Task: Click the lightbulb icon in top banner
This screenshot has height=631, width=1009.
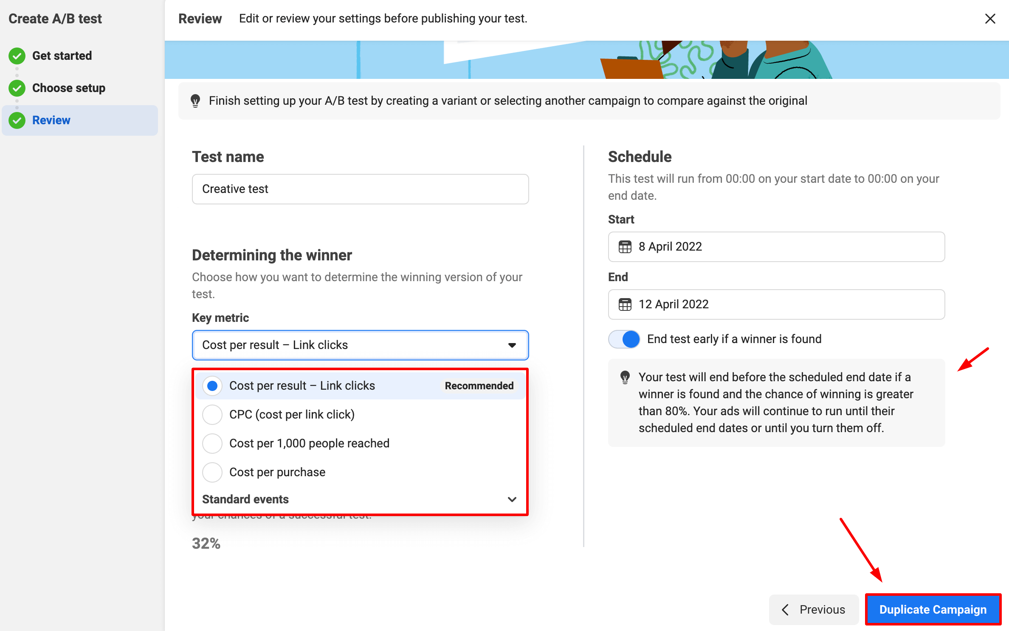Action: pyautogui.click(x=195, y=101)
